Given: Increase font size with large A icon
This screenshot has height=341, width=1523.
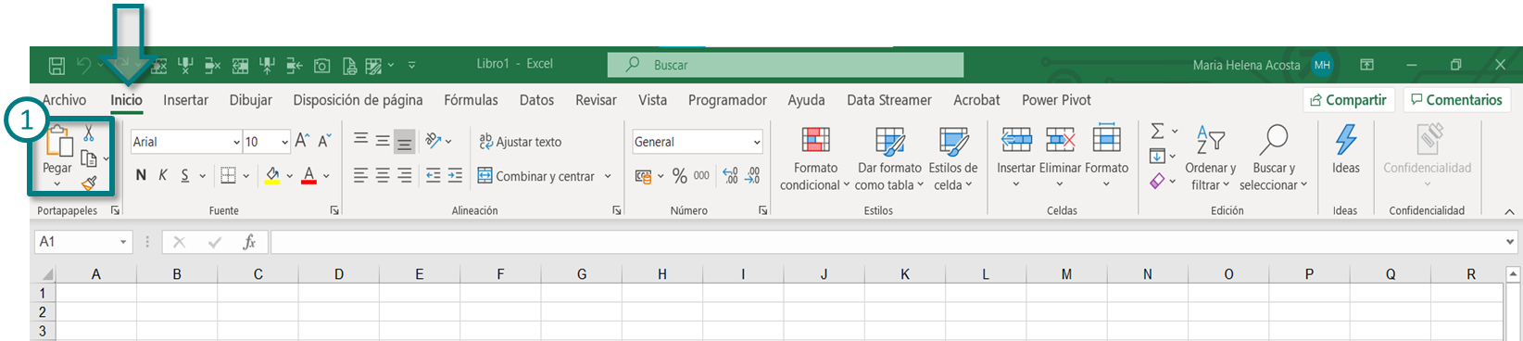Looking at the screenshot, I should (x=302, y=141).
